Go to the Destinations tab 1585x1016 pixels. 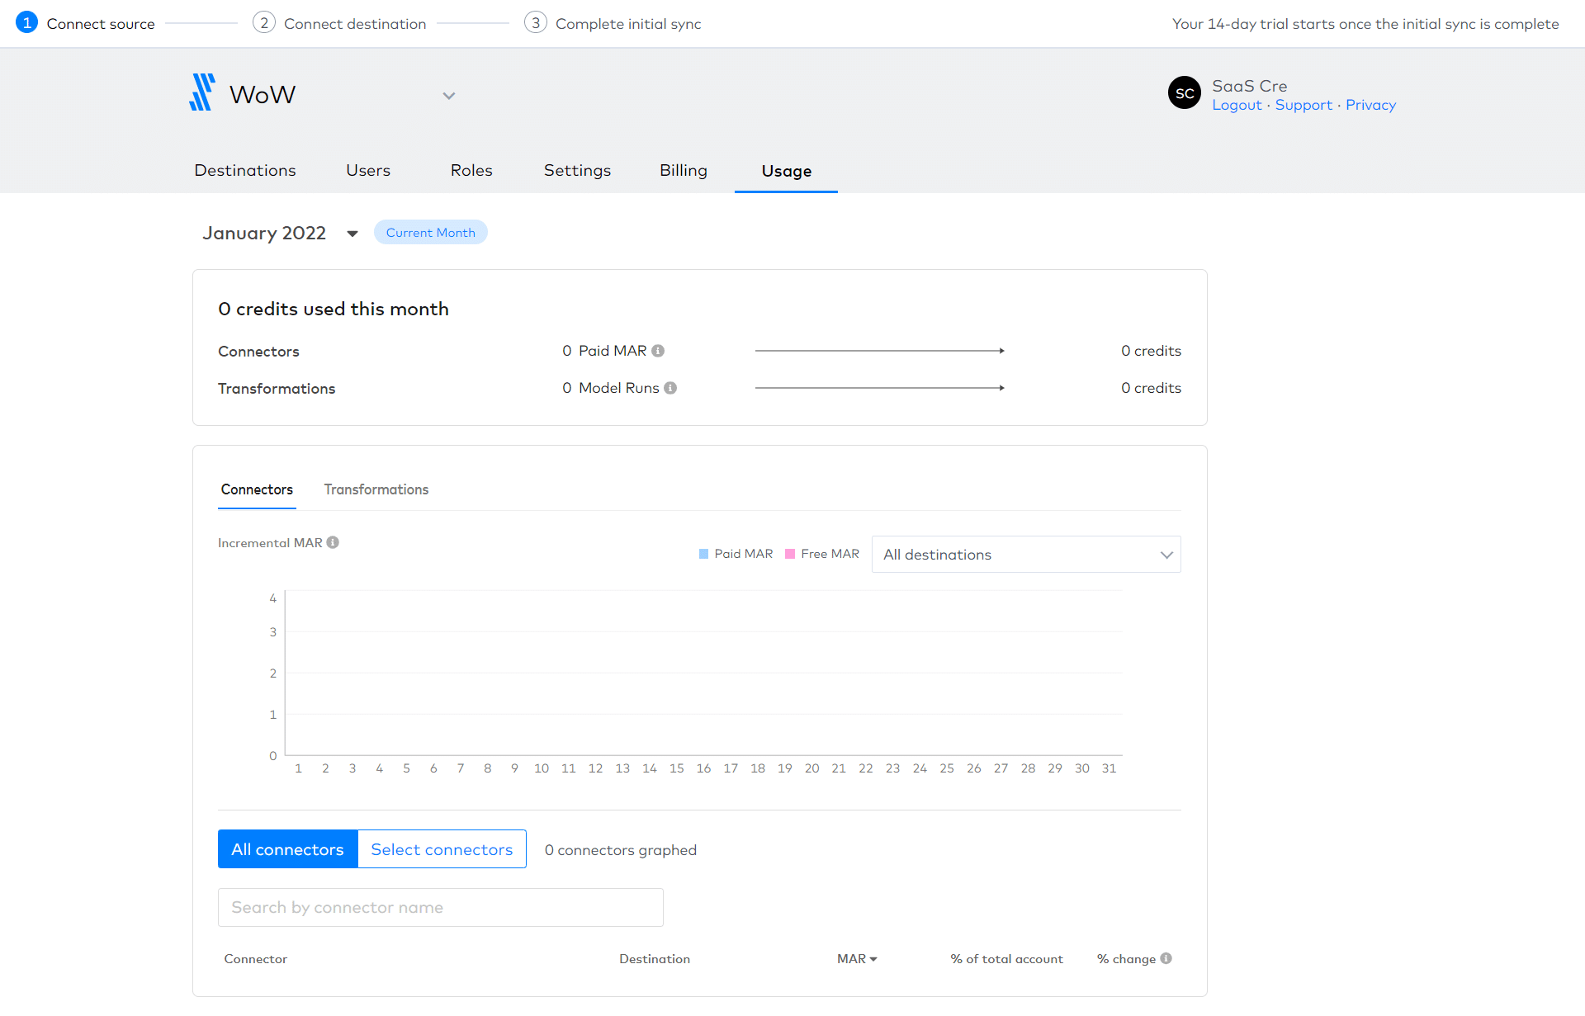point(245,170)
